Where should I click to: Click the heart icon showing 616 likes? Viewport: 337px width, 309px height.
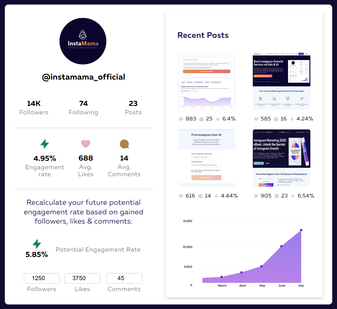tap(181, 196)
